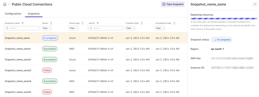The width and height of the screenshot is (259, 97).
Task: Sort by Status column arrows
Action: coord(51,23)
